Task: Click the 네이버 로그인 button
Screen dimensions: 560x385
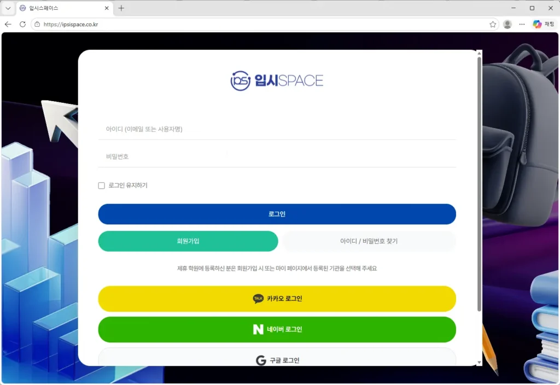Action: tap(277, 329)
